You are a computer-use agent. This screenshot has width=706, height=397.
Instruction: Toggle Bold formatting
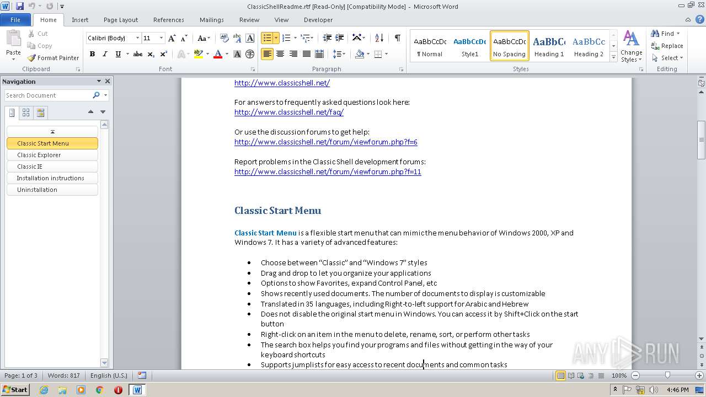click(92, 54)
